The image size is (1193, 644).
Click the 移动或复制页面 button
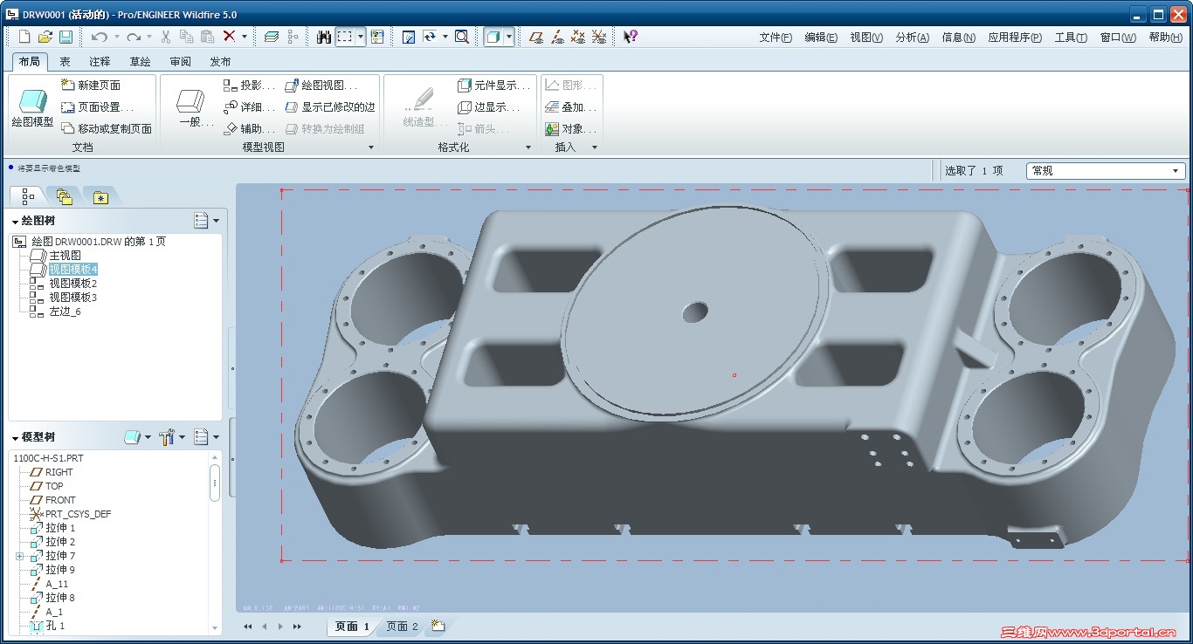point(107,129)
